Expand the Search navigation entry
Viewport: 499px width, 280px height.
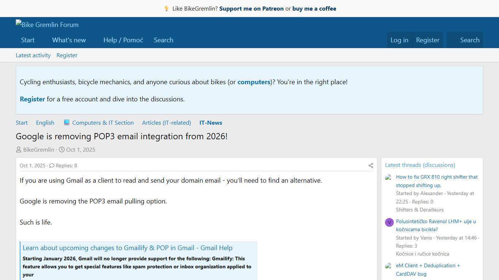coord(163,40)
